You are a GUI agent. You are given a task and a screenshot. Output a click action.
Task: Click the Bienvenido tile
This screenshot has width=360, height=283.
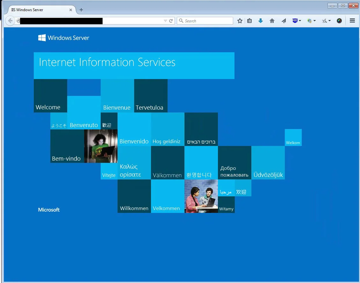[x=134, y=129]
